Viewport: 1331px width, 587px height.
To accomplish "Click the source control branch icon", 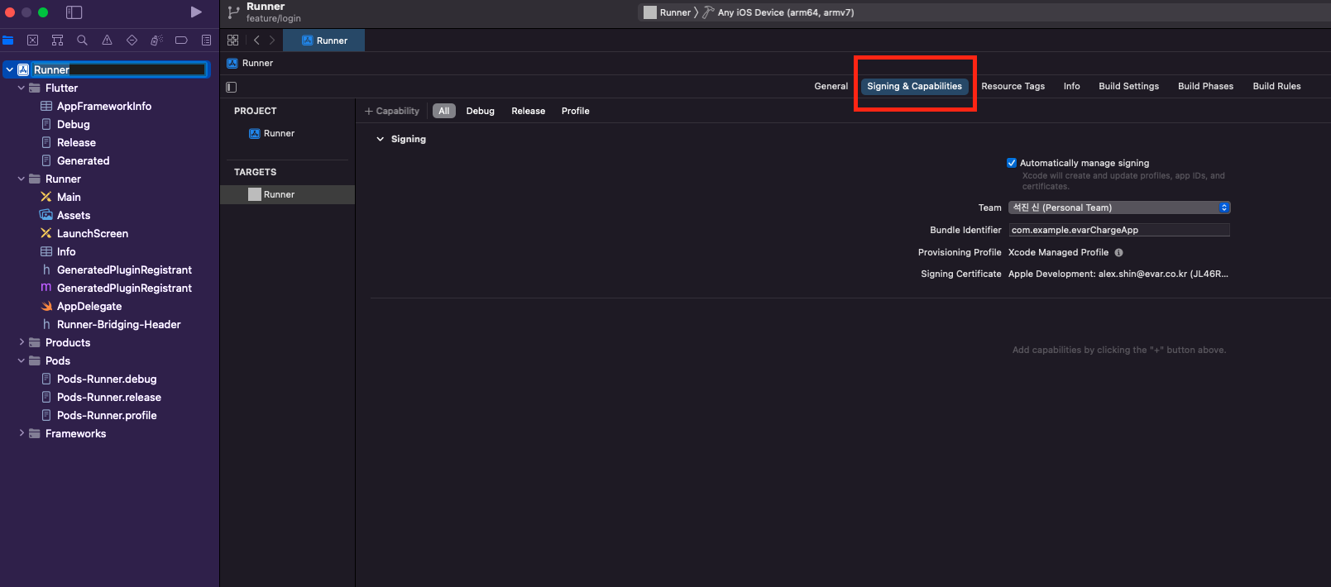I will click(x=233, y=12).
